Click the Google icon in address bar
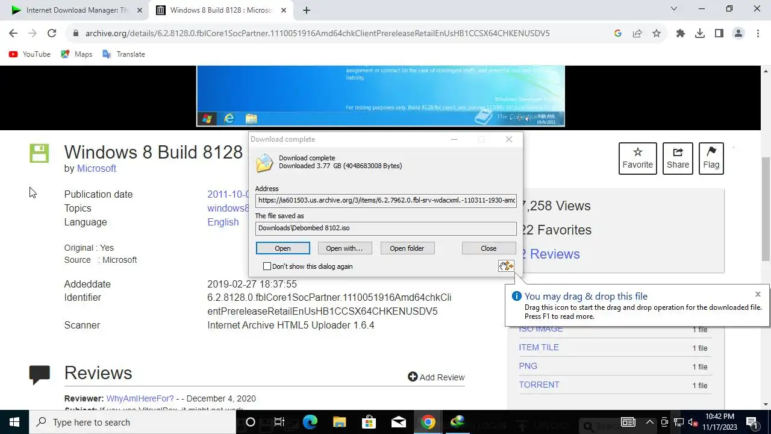Image resolution: width=771 pixels, height=434 pixels. pyautogui.click(x=618, y=33)
